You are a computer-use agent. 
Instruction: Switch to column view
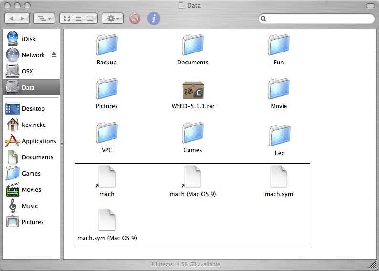(x=90, y=19)
